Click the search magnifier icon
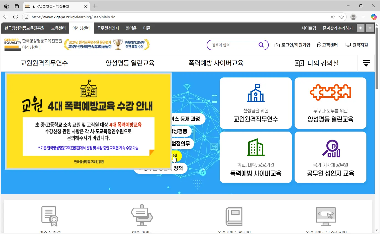 (x=261, y=45)
